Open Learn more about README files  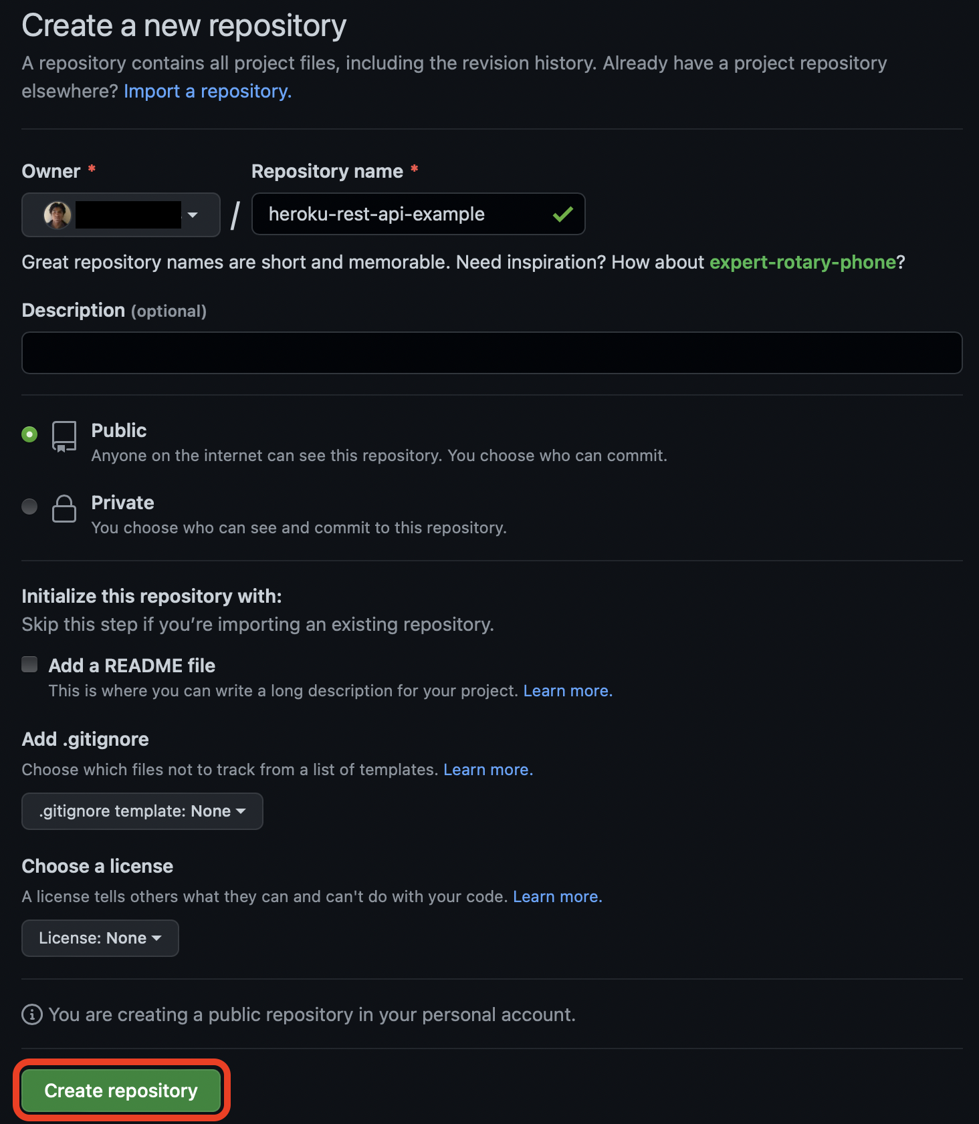(x=567, y=690)
